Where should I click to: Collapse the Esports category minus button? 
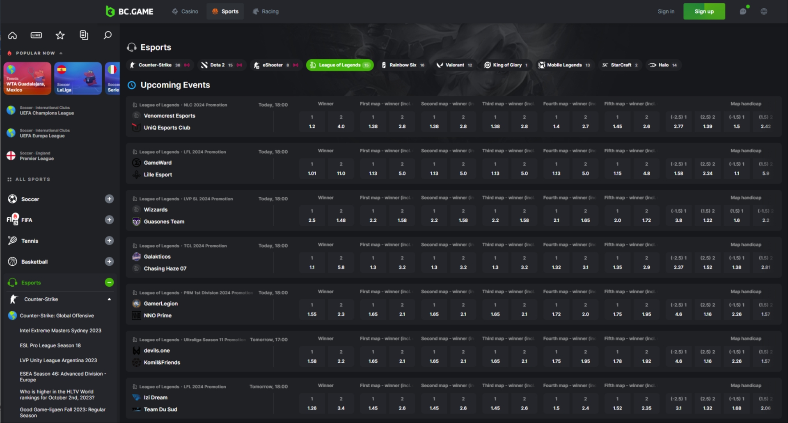109,283
